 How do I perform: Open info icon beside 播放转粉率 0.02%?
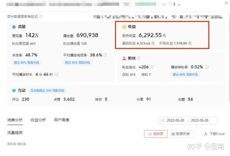[207, 67]
